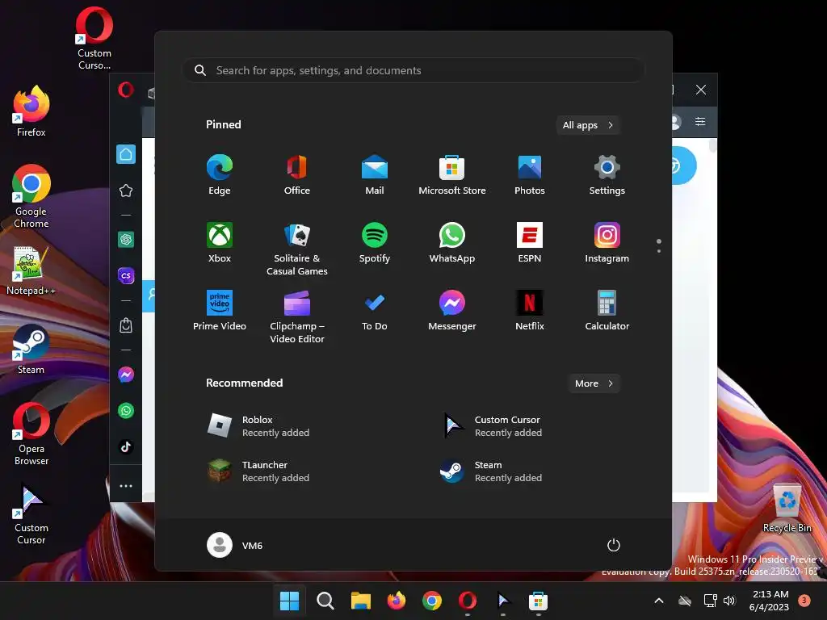The width and height of the screenshot is (827, 620).
Task: Click the Windows Start button on taskbar
Action: tap(289, 601)
